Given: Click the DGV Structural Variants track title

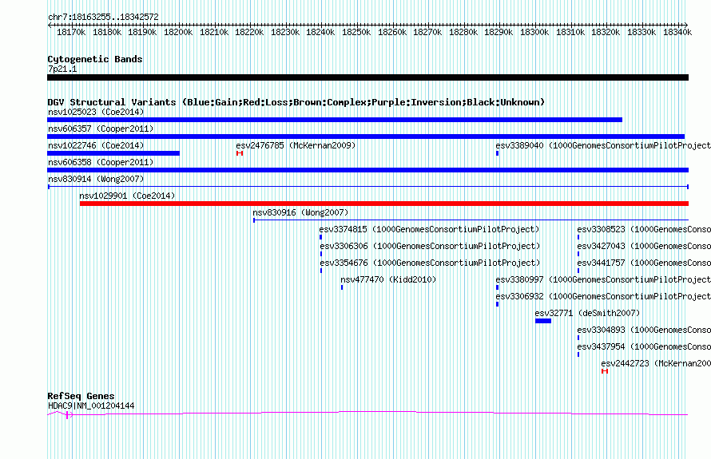Looking at the screenshot, I should point(296,102).
